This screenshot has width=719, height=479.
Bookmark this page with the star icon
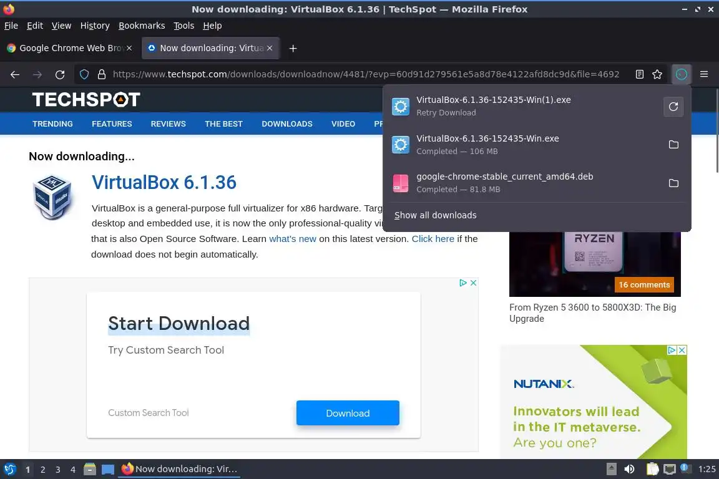coord(657,74)
